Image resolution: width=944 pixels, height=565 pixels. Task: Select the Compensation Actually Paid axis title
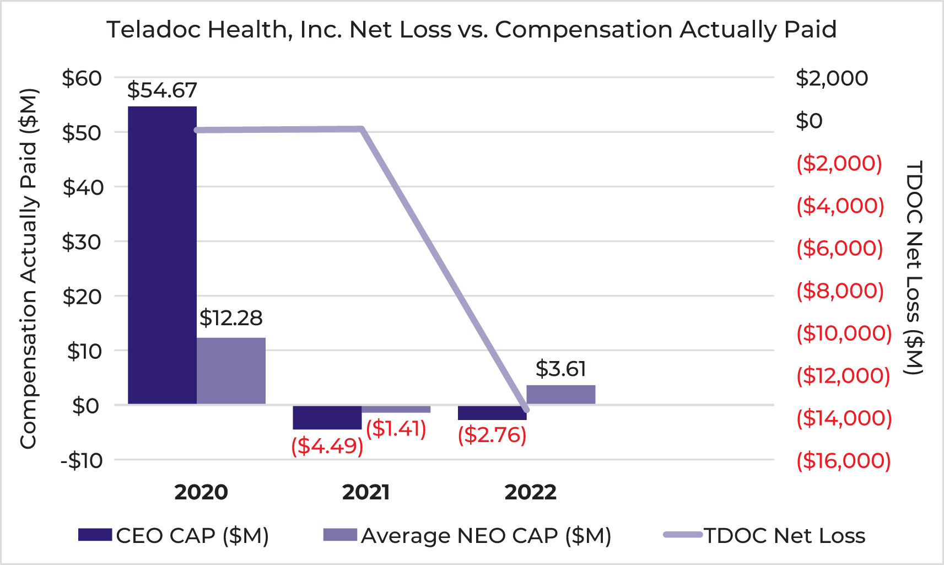click(28, 268)
